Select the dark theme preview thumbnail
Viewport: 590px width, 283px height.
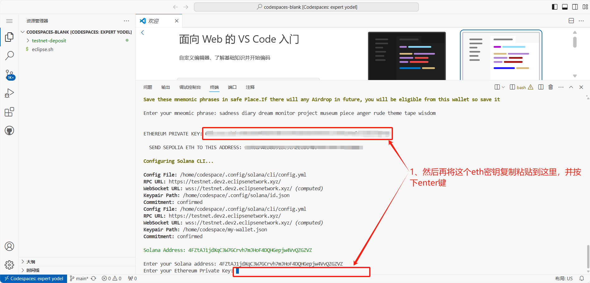[407, 56]
